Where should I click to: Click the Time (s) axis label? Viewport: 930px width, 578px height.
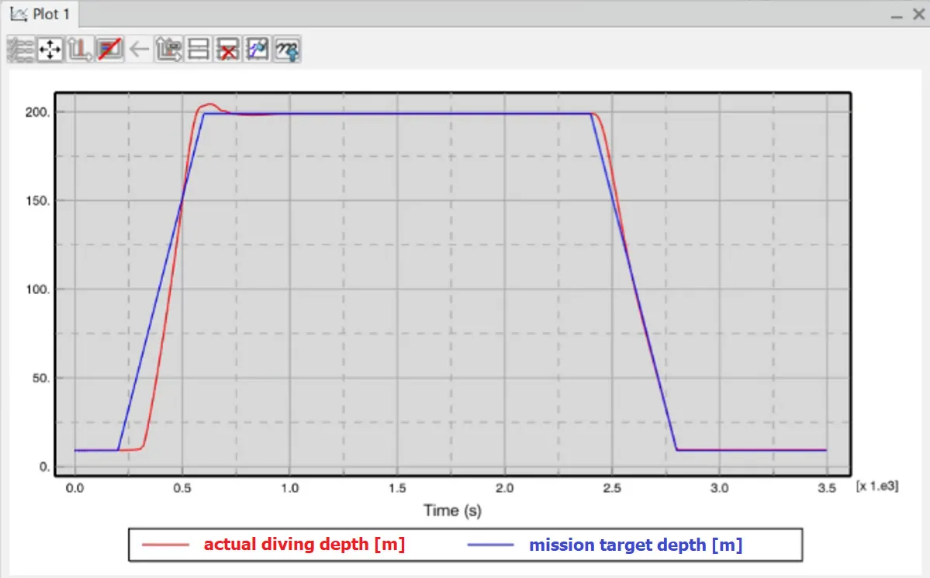[452, 510]
